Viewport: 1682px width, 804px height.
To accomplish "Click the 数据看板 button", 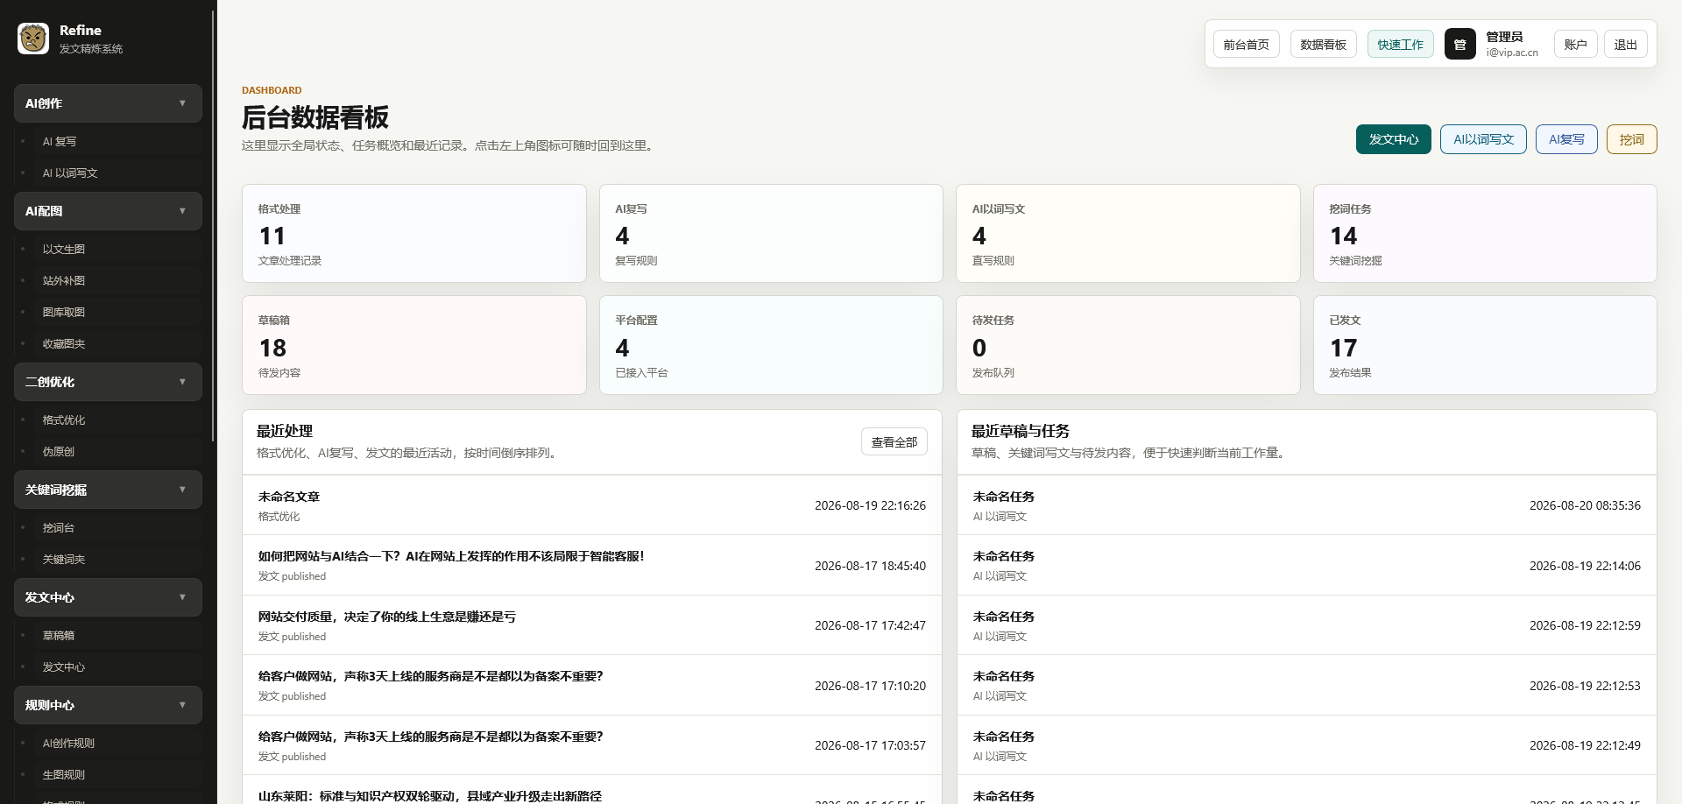I will pyautogui.click(x=1323, y=44).
